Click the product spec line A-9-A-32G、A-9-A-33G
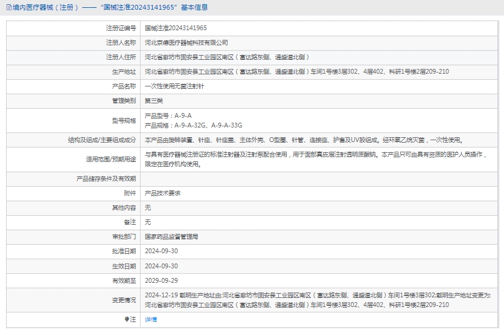The width and height of the screenshot is (504, 333). (193, 125)
